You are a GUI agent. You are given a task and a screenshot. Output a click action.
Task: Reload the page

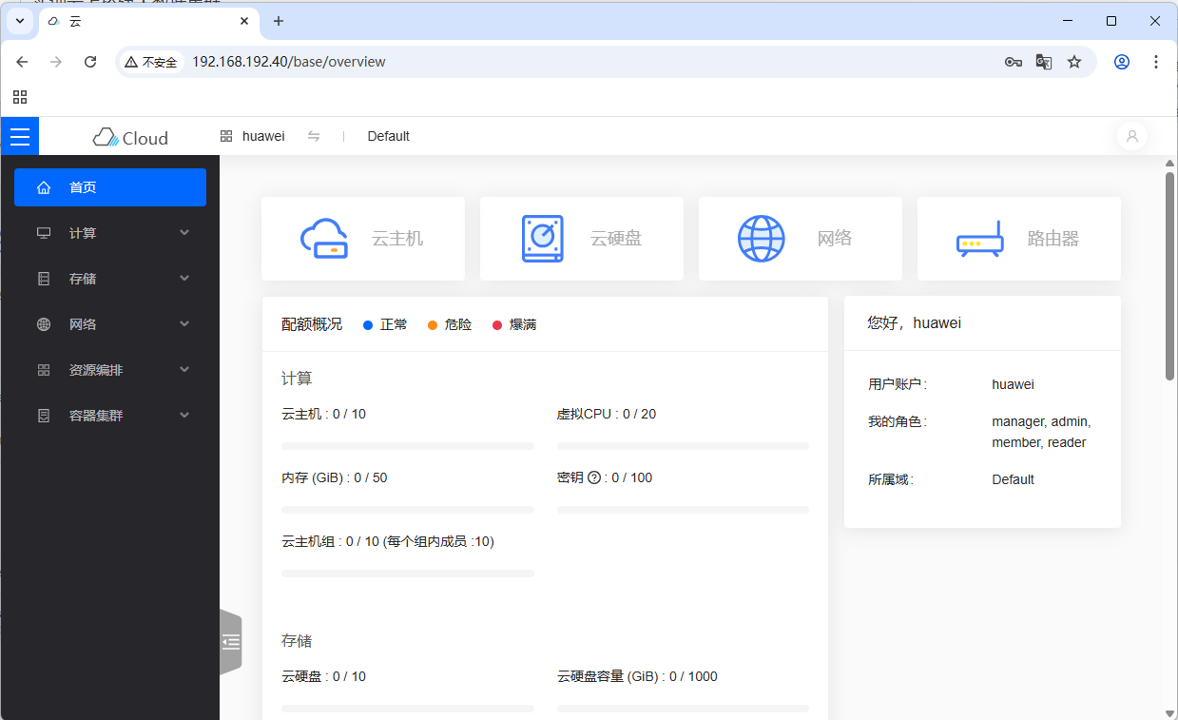click(x=90, y=62)
